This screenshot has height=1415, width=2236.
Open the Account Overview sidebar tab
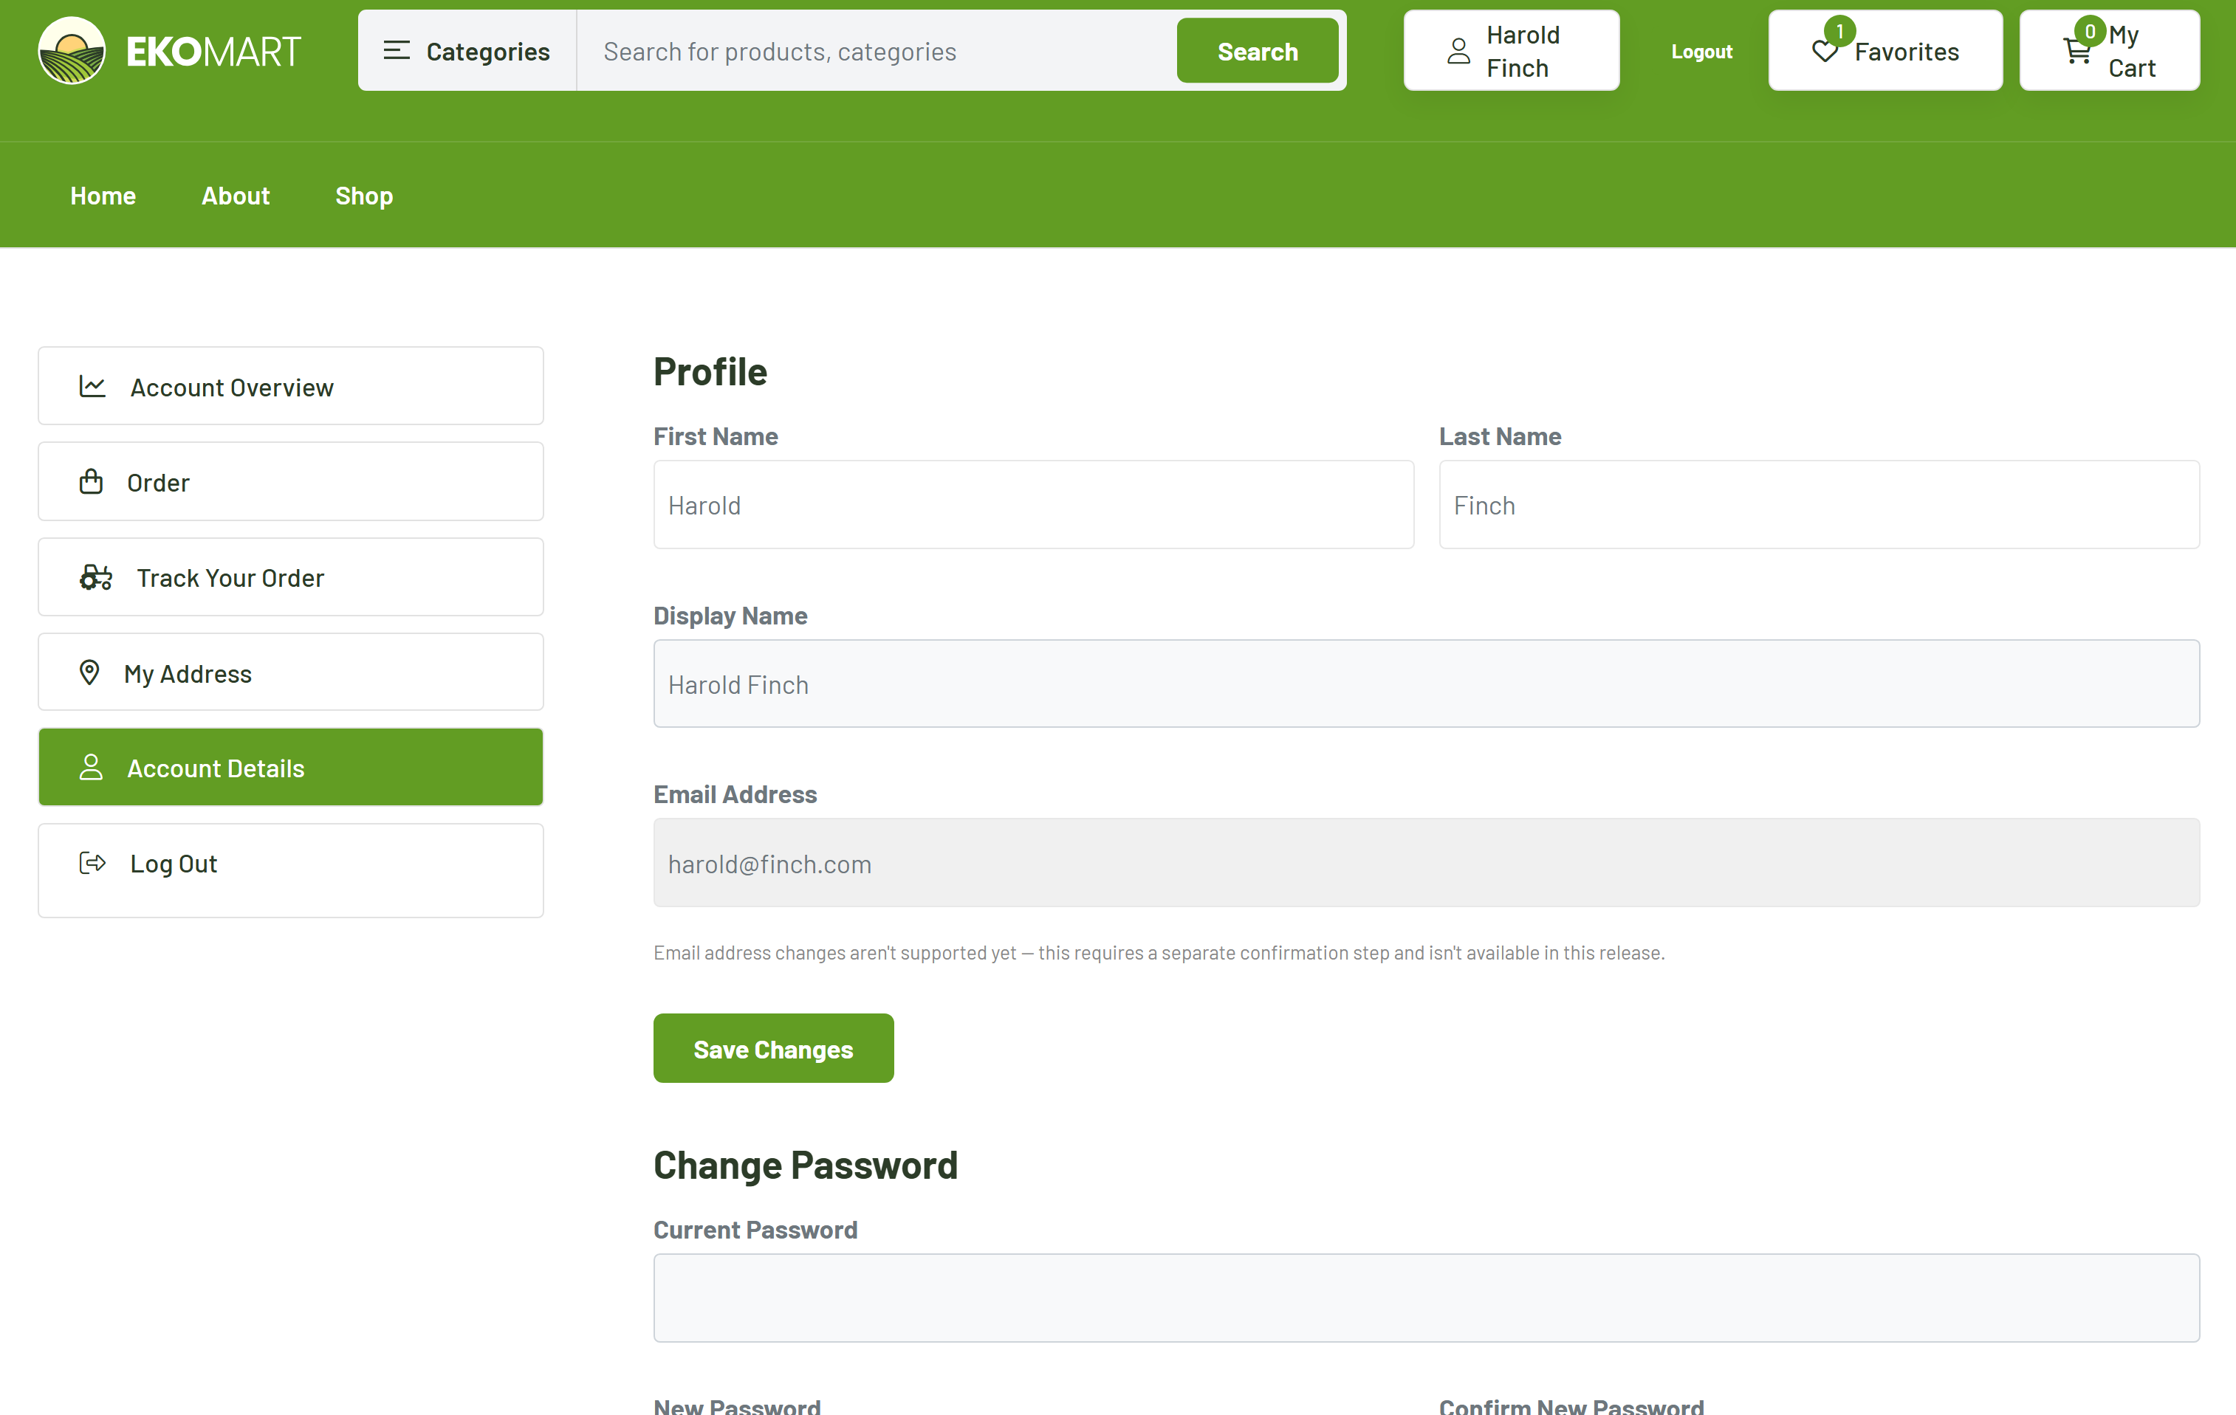coord(291,386)
